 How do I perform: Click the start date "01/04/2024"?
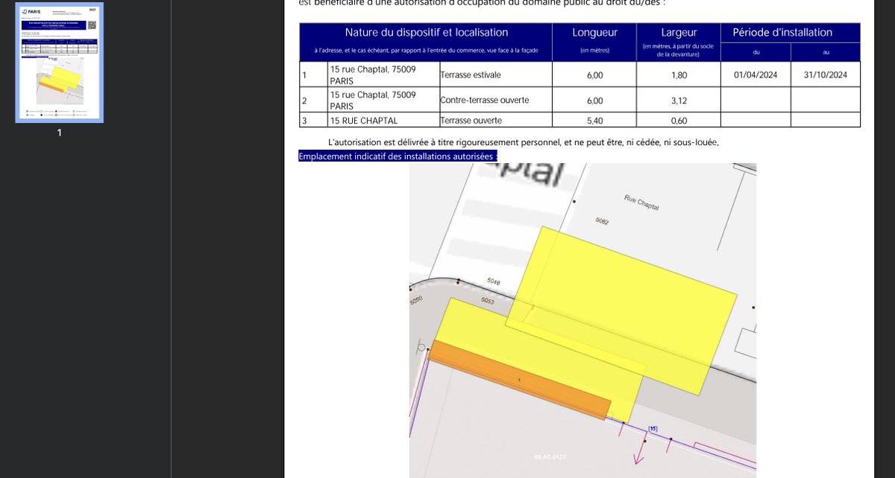tap(756, 75)
